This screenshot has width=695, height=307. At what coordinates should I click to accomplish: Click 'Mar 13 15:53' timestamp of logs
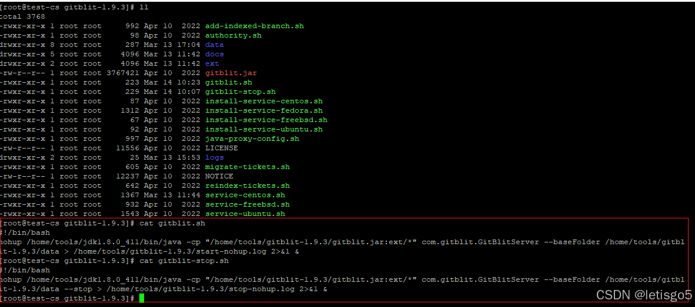(x=172, y=157)
